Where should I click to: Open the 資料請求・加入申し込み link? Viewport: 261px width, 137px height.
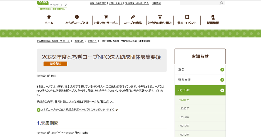[137, 3]
